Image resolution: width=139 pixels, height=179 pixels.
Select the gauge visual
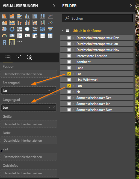coord(4,36)
